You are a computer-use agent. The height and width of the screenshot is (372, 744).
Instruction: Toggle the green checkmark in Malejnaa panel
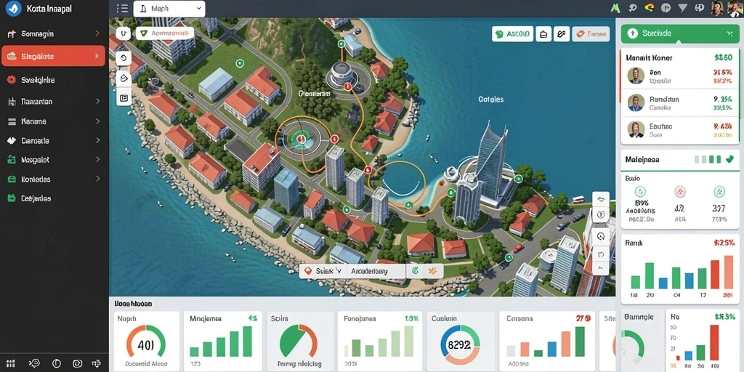pos(729,159)
